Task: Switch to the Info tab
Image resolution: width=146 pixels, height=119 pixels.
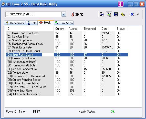Action: pos(32,23)
